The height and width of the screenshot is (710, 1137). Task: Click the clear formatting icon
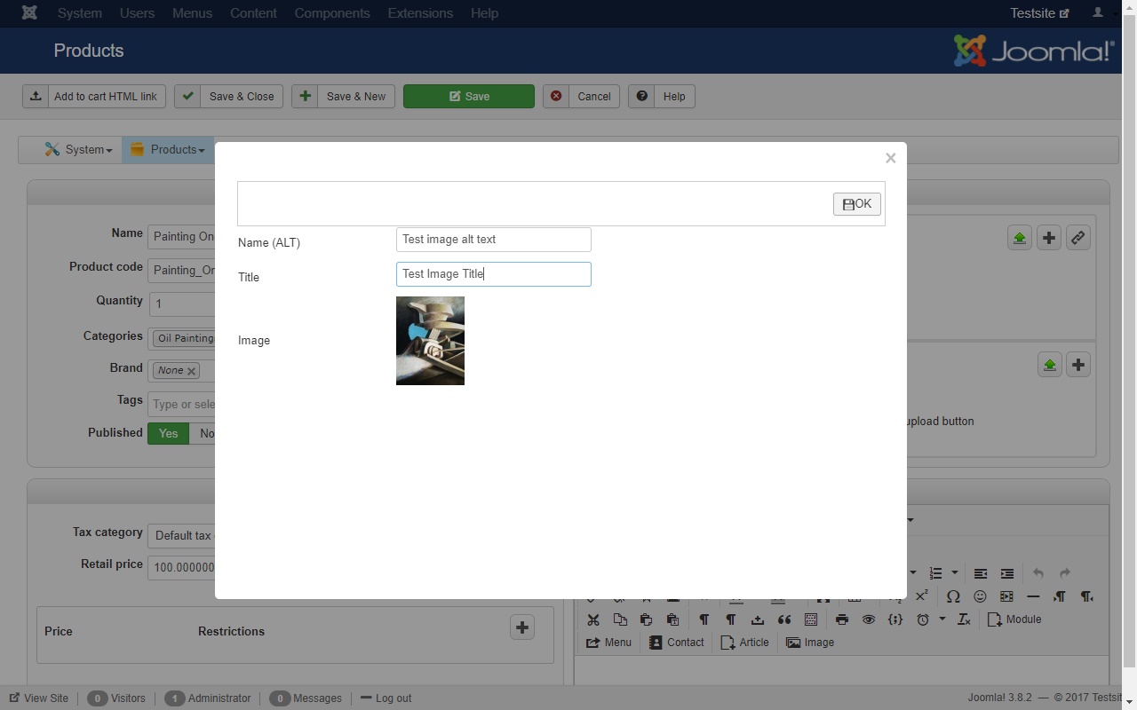964,619
